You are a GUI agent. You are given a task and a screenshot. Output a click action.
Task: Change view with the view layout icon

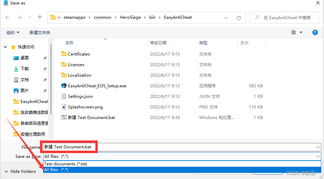[x=294, y=32]
